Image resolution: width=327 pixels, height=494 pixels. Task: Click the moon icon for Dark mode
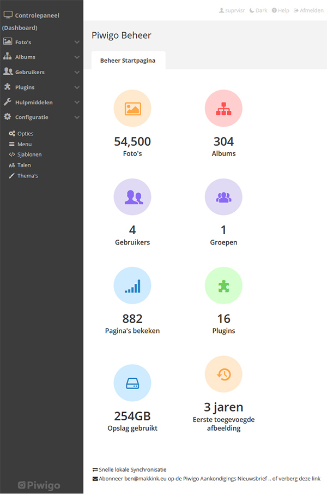click(252, 10)
